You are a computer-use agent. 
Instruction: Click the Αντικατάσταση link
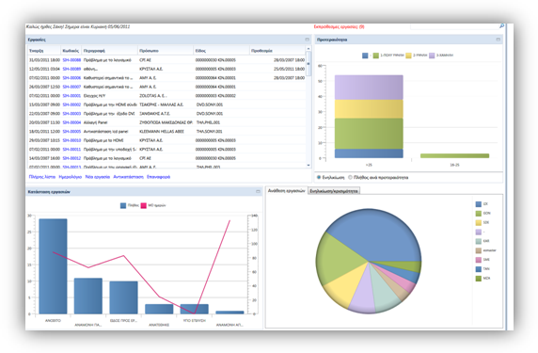click(x=128, y=177)
